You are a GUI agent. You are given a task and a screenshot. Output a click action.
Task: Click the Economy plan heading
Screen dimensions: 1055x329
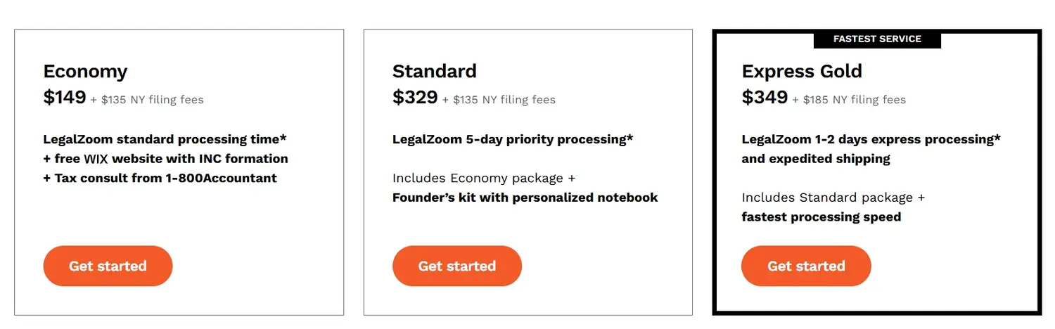click(85, 71)
